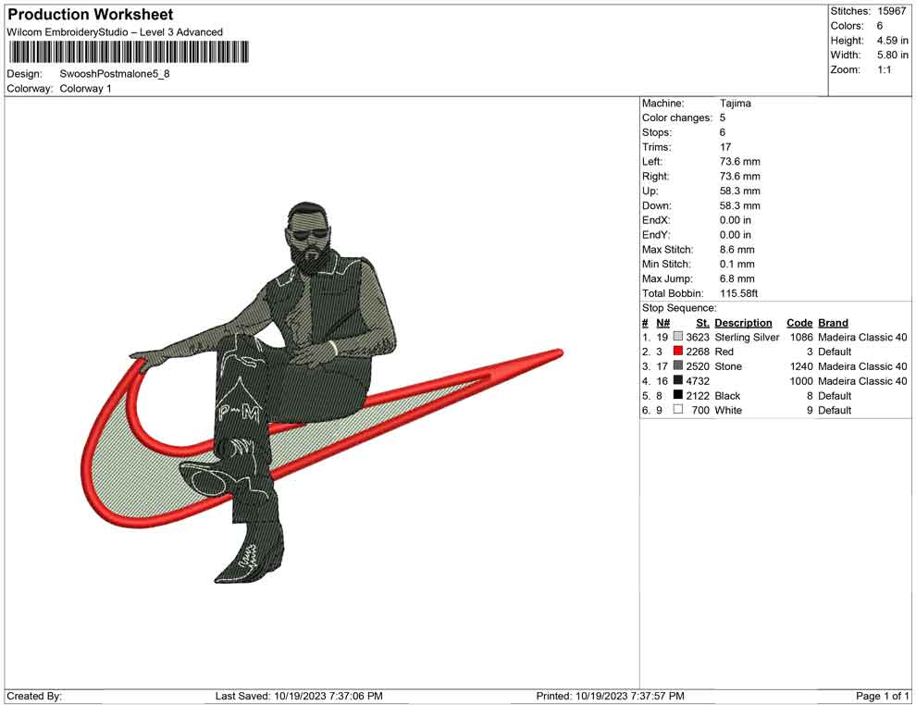Click the "Description" column header

[x=743, y=322]
